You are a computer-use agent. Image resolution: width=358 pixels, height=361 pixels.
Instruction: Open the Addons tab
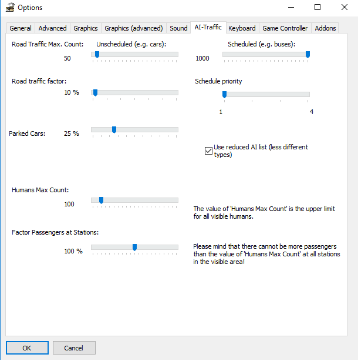[325, 28]
